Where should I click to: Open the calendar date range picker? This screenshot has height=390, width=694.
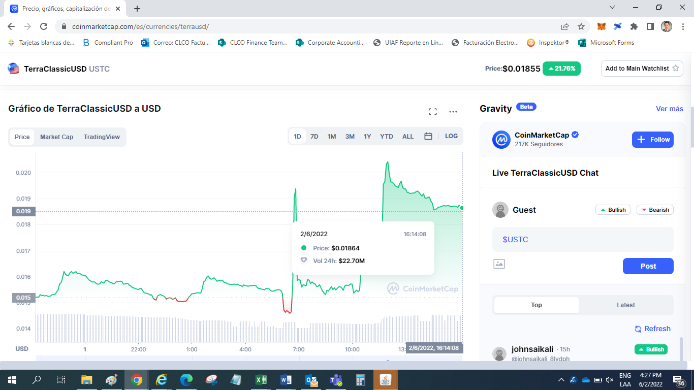[428, 136]
